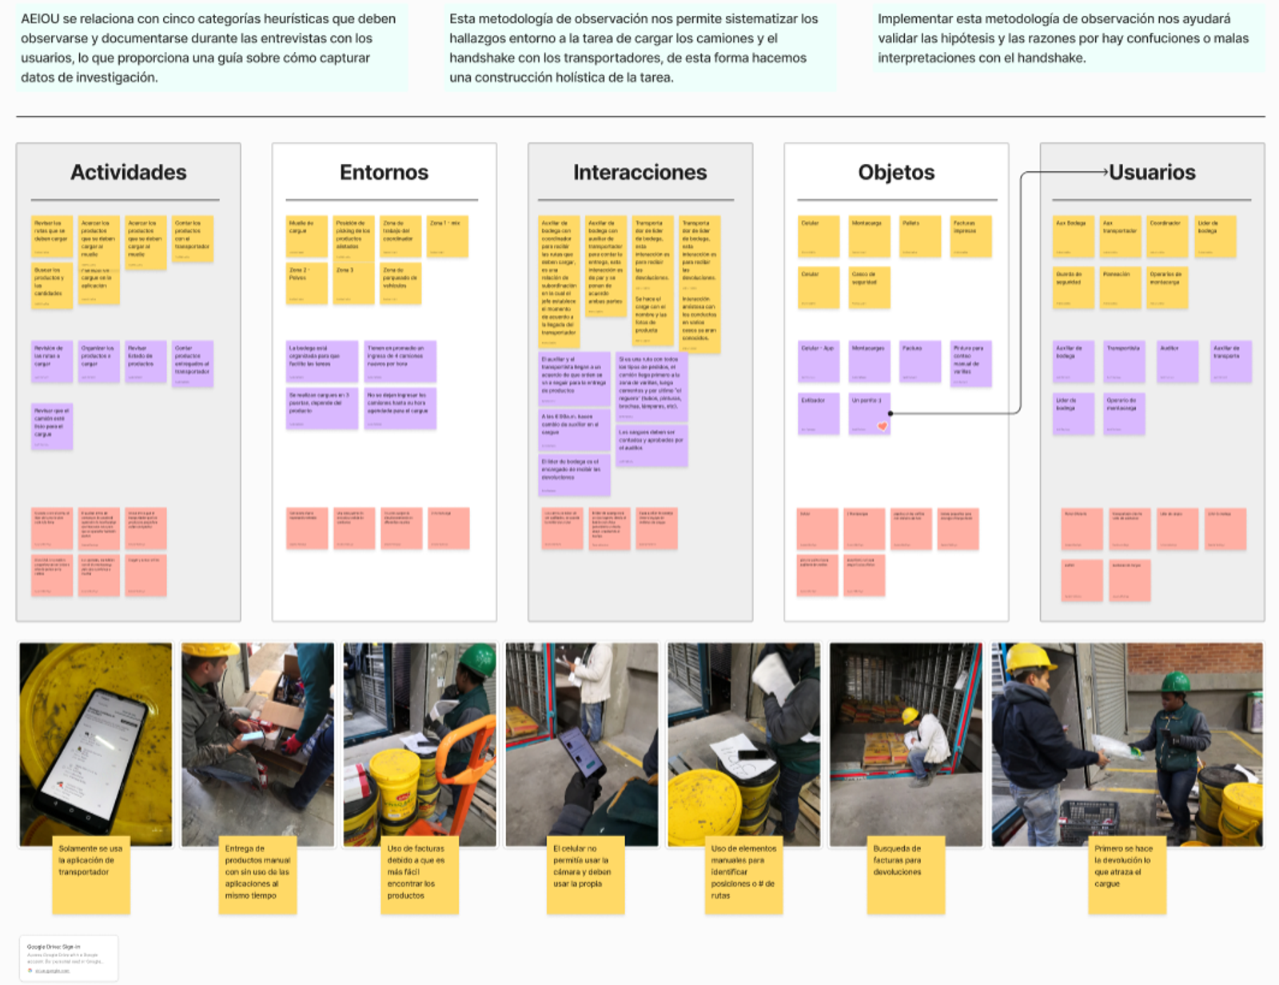Select the worker crouching by pallets photo

coord(906,744)
